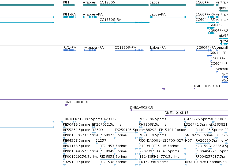Click the RP001049552.5prime EST
Image resolution: width=228 pixels, height=166 pixels.
pos(64,154)
